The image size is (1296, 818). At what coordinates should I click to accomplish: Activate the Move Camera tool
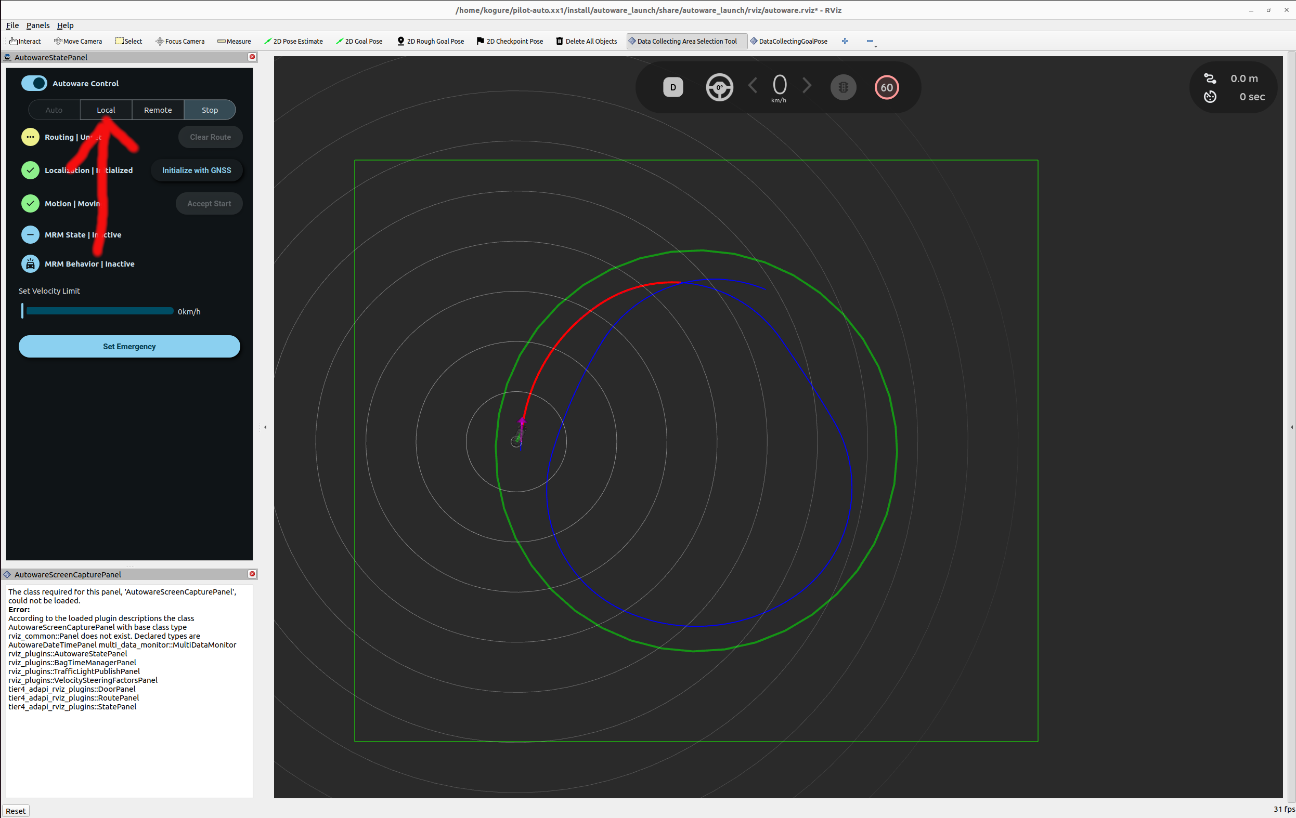(78, 42)
